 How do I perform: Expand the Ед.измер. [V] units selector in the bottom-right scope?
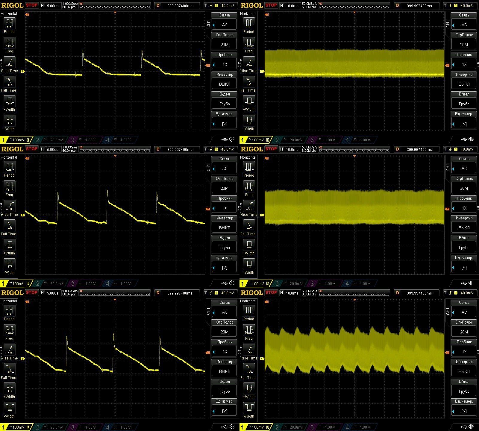tap(464, 411)
